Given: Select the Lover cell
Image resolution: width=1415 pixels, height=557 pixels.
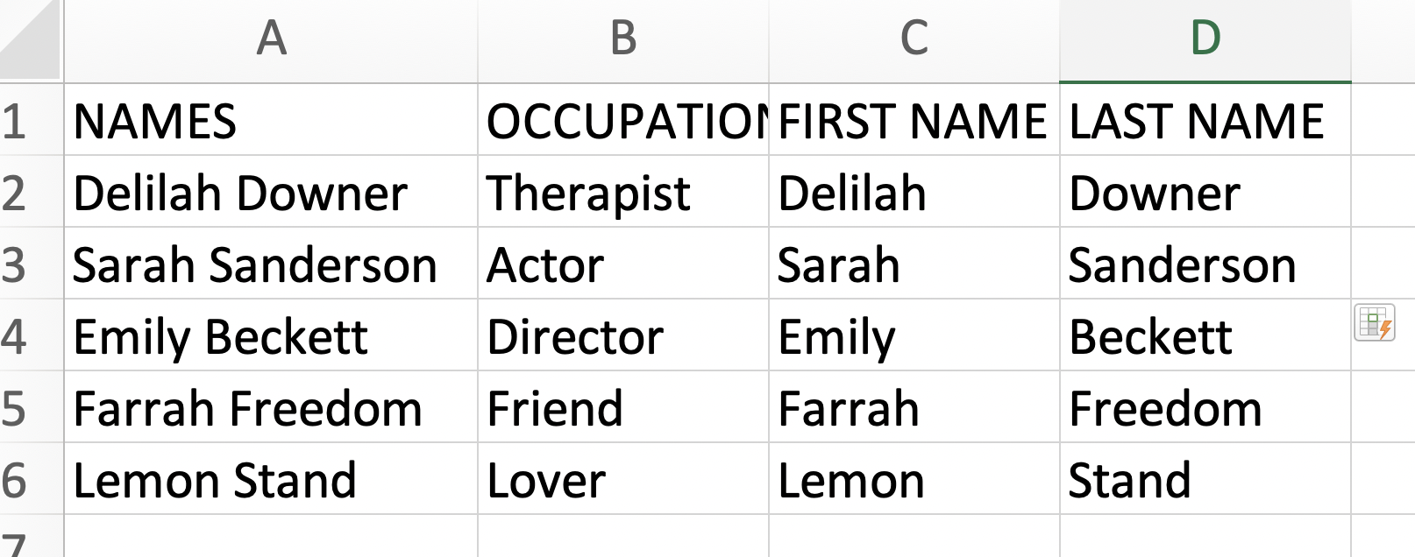Looking at the screenshot, I should pos(623,479).
